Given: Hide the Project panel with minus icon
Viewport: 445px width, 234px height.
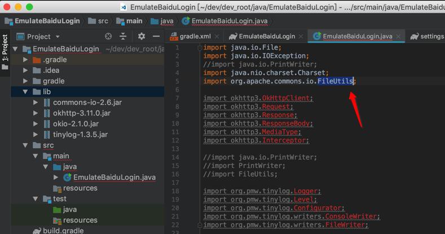Looking at the screenshot, I should click(x=156, y=36).
